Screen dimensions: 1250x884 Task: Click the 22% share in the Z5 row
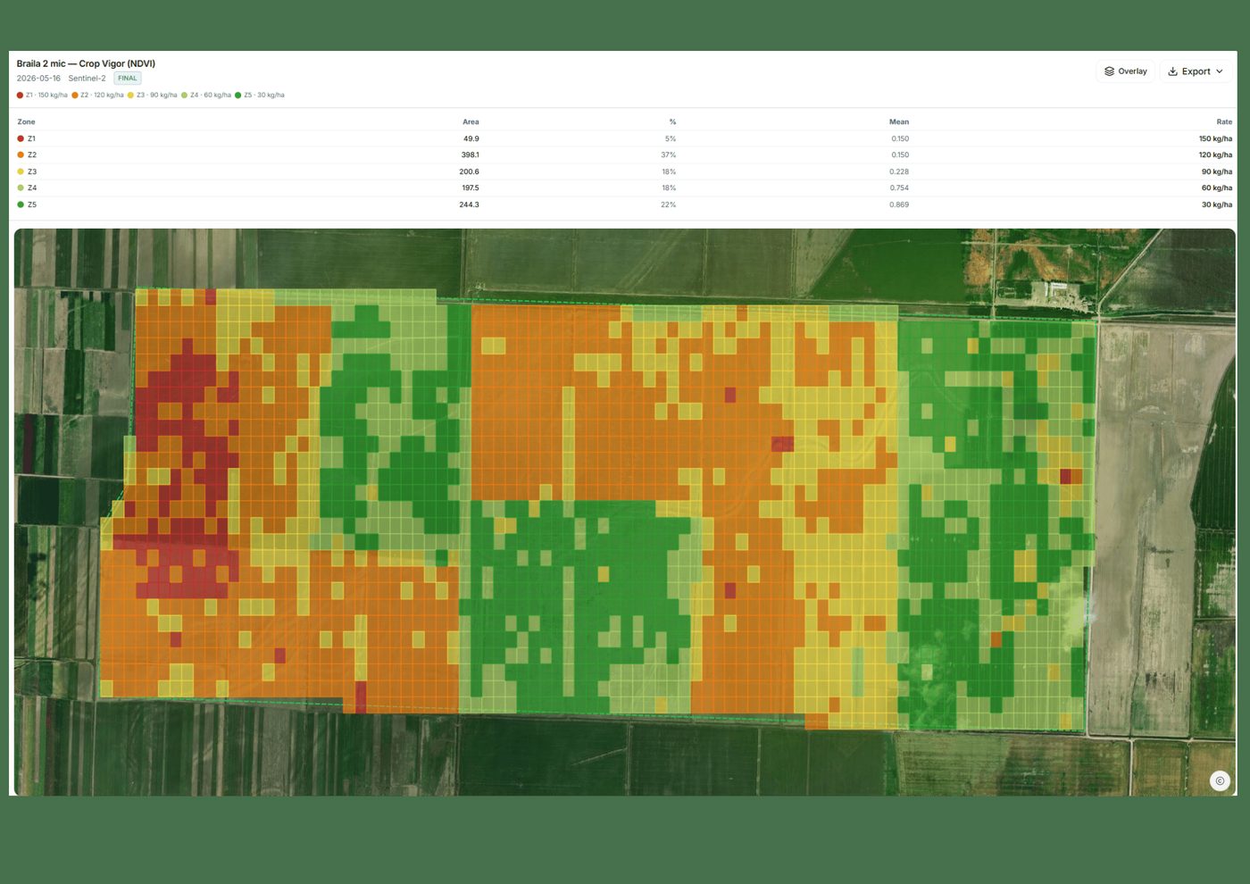(669, 205)
